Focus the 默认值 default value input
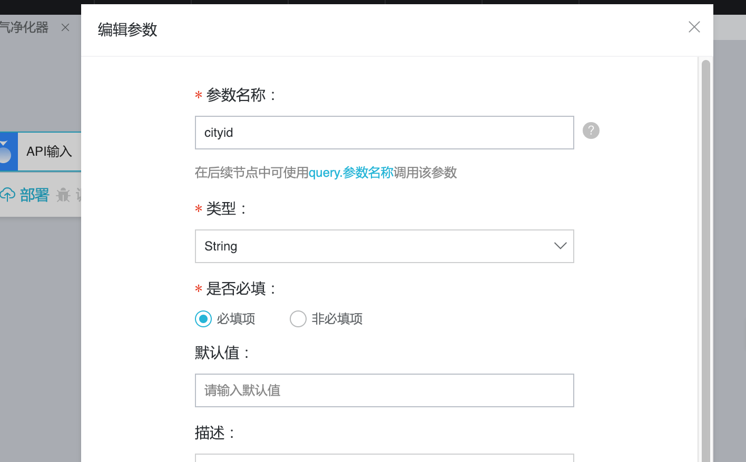 (384, 390)
